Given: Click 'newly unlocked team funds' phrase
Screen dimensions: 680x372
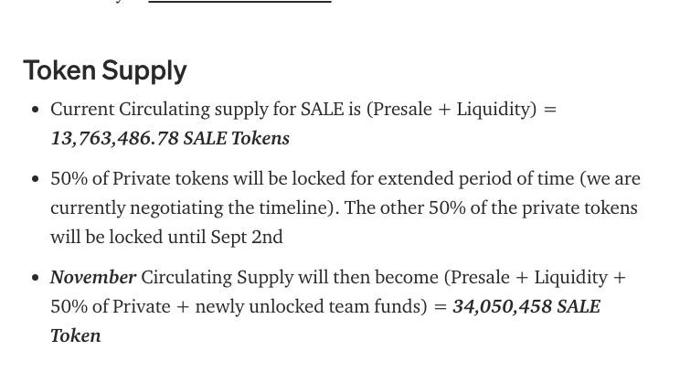Looking at the screenshot, I should coord(308,307).
